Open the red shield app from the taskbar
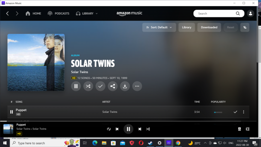 tap(132, 143)
